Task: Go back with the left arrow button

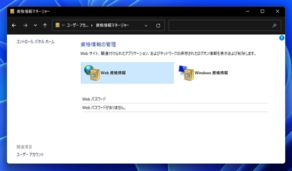Action: pos(14,25)
